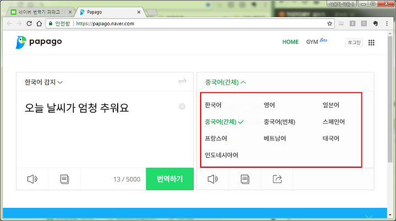Viewport: 396px width, 221px height.
Task: Select 영어 as target language
Action: [269, 105]
